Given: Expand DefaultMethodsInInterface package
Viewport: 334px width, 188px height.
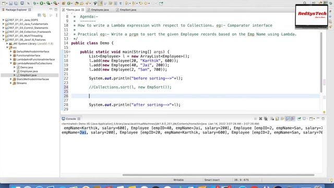Looking at the screenshot, I should tap(11, 51).
